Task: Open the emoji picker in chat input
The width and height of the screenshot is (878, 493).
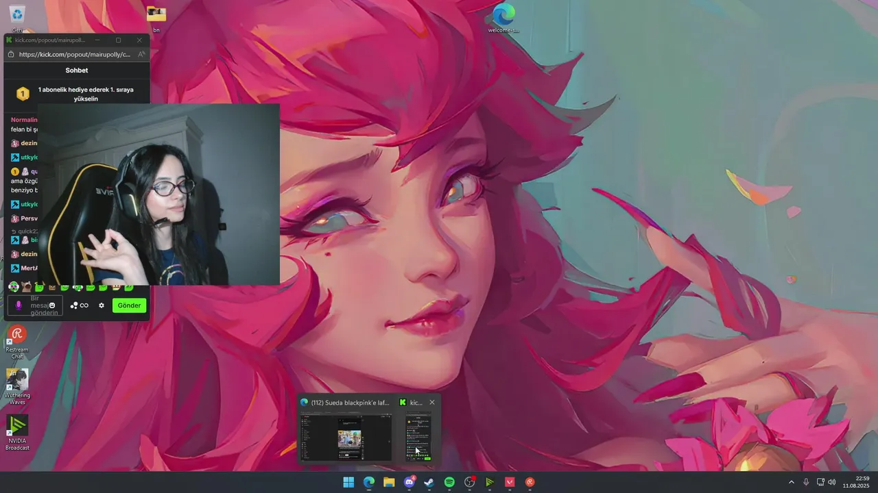Action: pyautogui.click(x=52, y=305)
